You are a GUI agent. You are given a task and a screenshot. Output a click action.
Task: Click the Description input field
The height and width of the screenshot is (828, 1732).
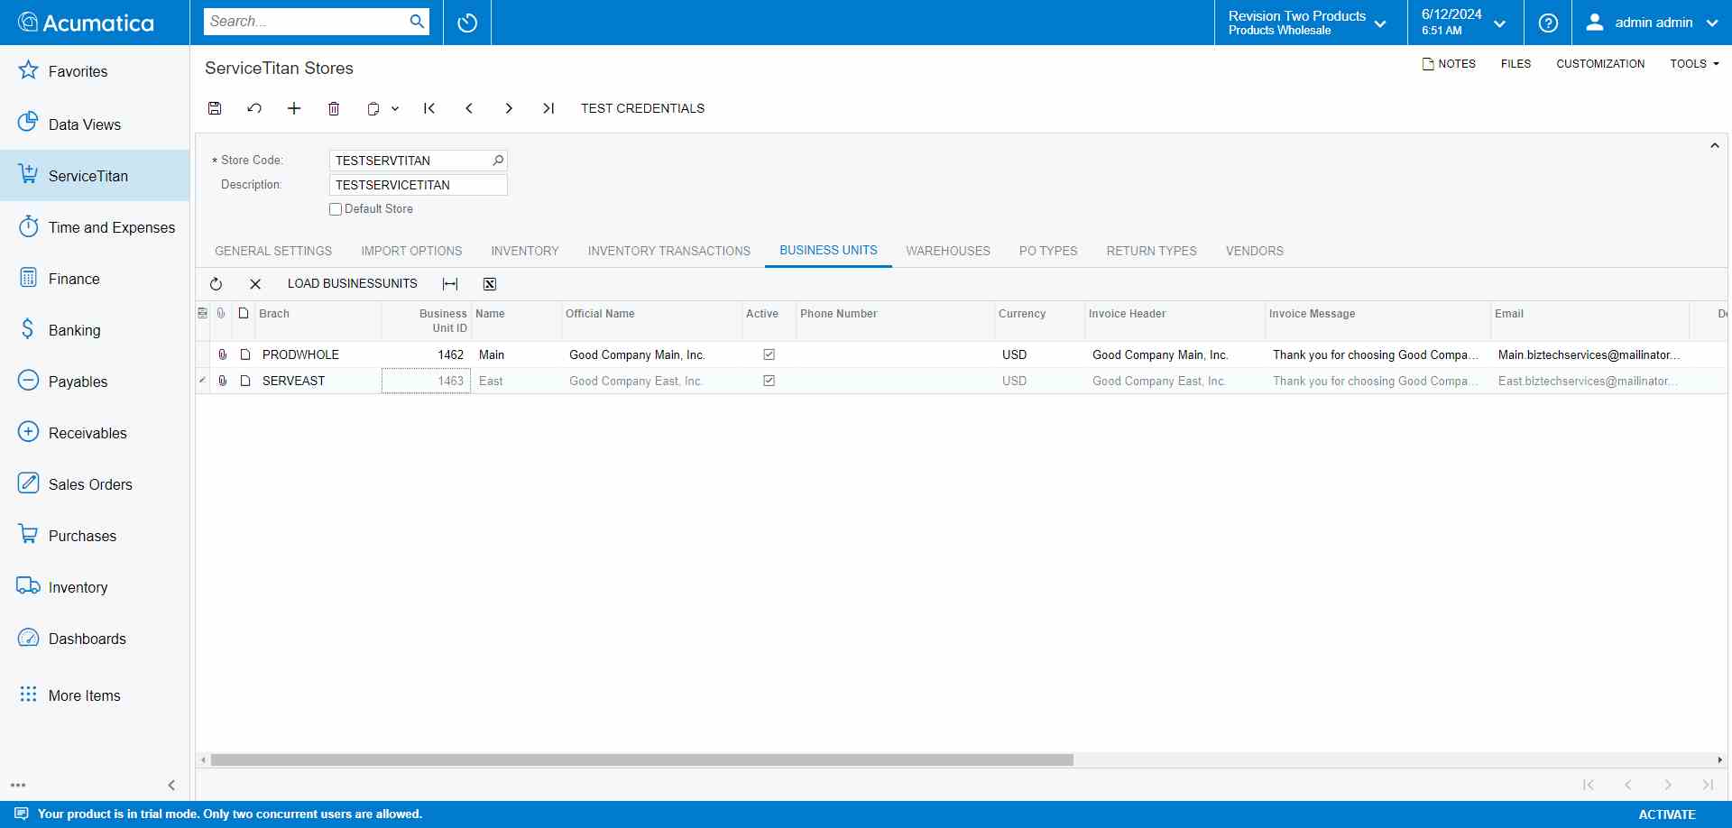pyautogui.click(x=419, y=185)
